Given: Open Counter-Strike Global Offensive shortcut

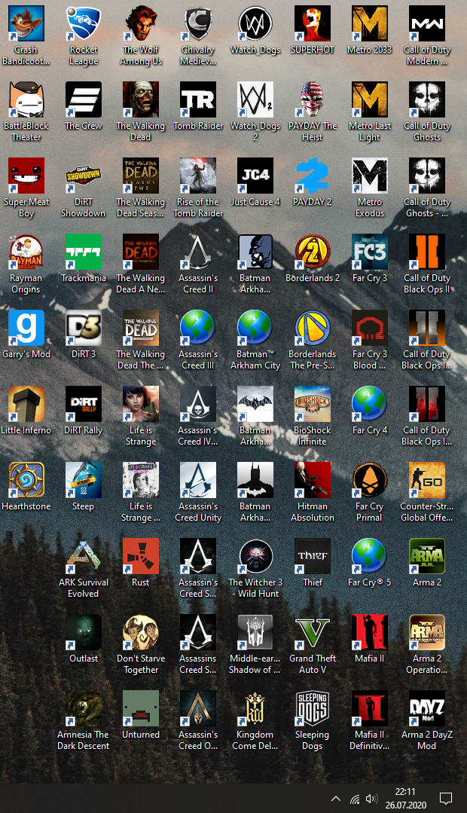Looking at the screenshot, I should [x=427, y=481].
